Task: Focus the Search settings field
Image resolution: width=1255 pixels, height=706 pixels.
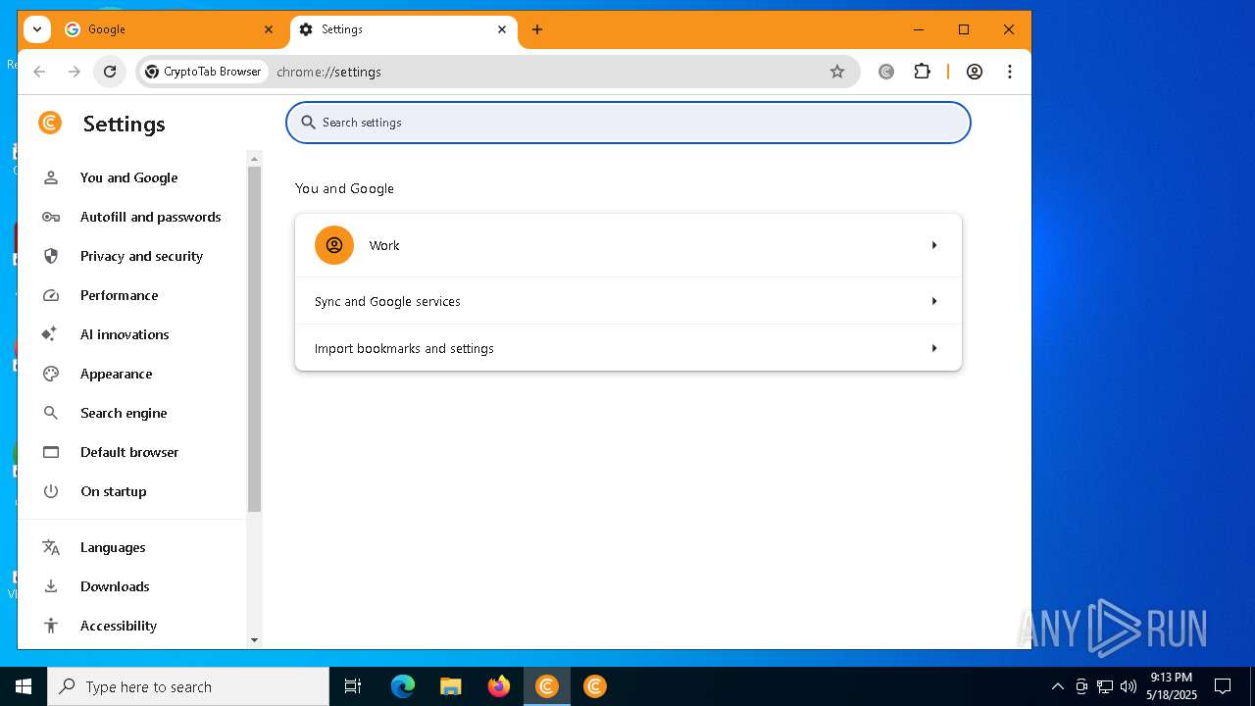Action: [628, 123]
